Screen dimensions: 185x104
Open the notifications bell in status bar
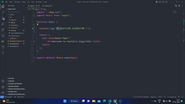coord(182,97)
